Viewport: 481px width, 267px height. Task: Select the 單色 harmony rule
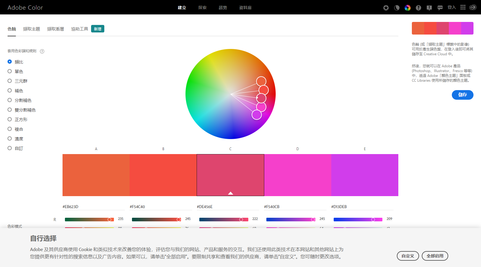(x=10, y=71)
